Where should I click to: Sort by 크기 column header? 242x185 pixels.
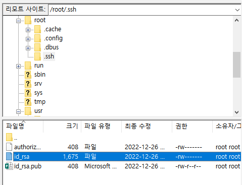(62, 127)
